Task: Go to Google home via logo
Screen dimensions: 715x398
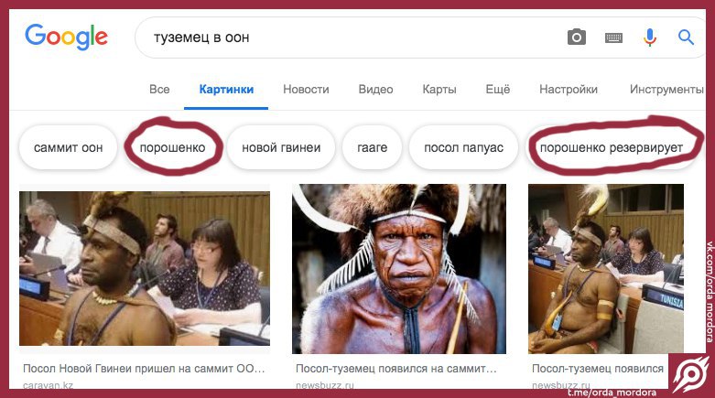Action: coord(66,37)
